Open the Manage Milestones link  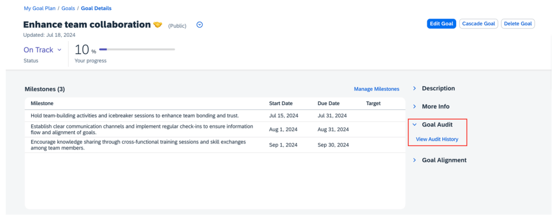click(x=376, y=89)
